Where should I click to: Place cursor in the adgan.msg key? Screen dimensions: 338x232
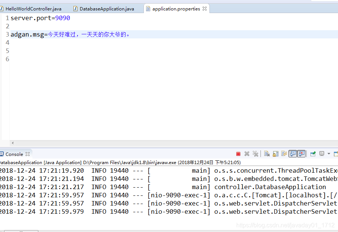[x=27, y=34]
